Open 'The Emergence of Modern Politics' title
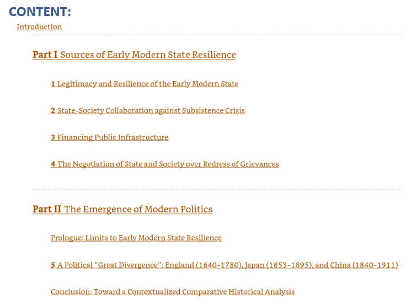Viewport: 412px width, 304px height. point(138,209)
